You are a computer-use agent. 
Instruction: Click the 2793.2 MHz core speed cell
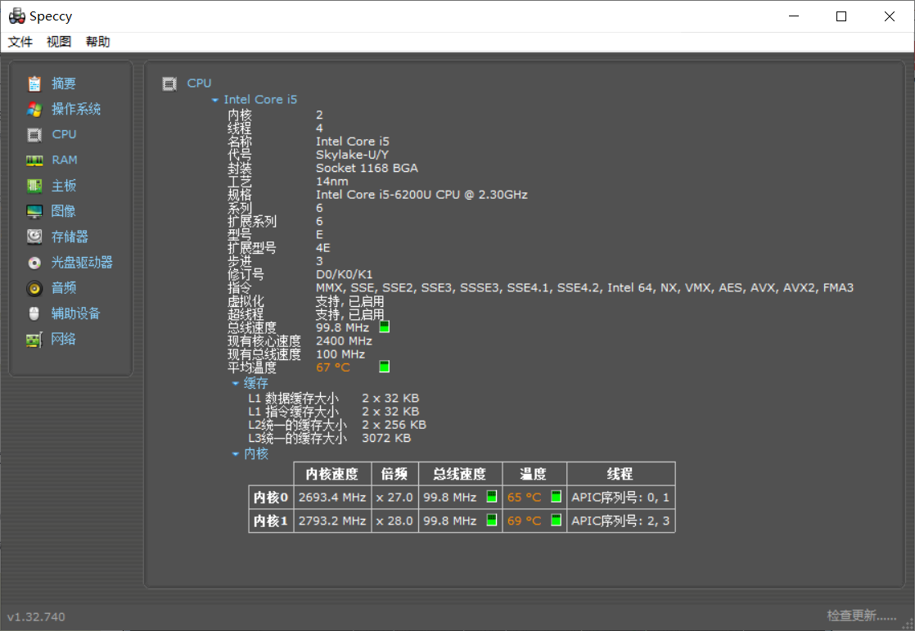(x=332, y=521)
